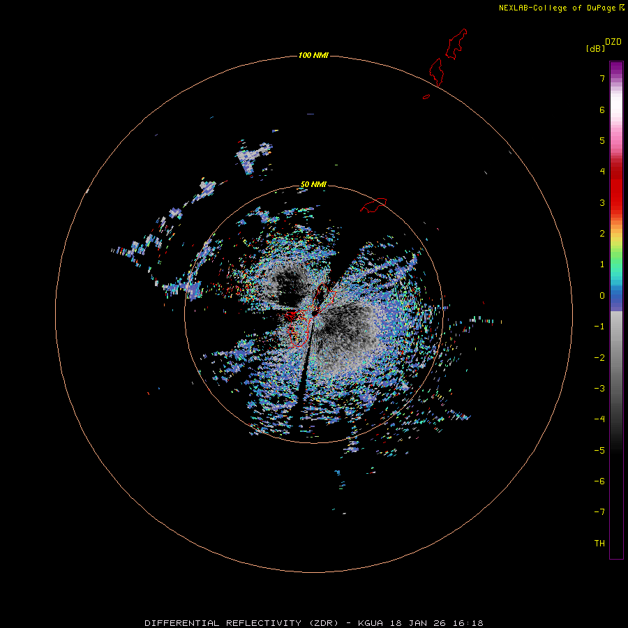Click the red Guam island outline at the radar center
Viewport: 628px width, 628px height.
(x=311, y=315)
